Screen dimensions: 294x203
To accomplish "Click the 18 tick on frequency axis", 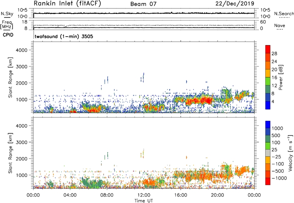I will click(x=25, y=22).
